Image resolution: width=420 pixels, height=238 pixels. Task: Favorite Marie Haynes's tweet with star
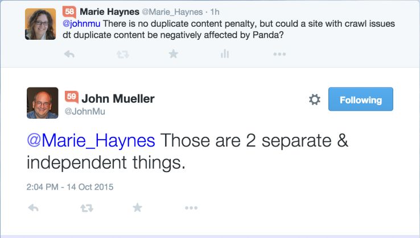[x=174, y=54]
